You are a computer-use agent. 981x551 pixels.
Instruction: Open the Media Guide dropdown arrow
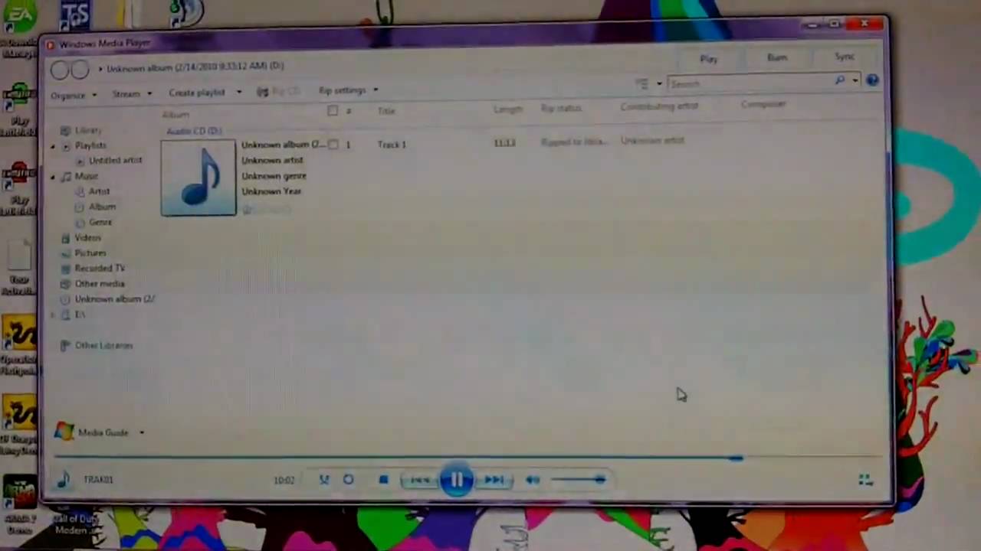click(141, 433)
